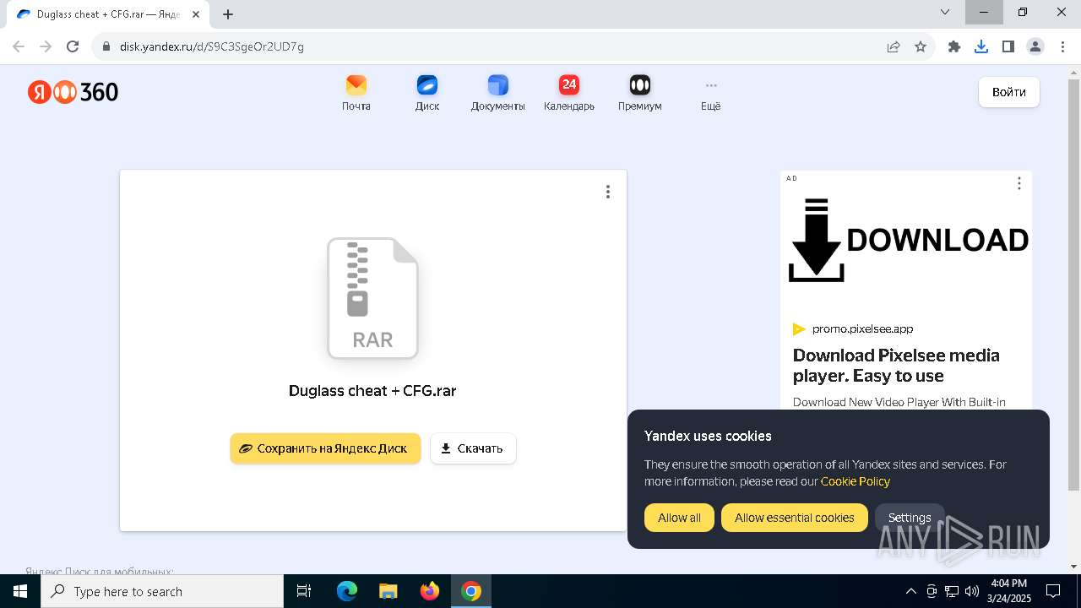Click the Войти login button
The image size is (1081, 608).
pyautogui.click(x=1009, y=92)
